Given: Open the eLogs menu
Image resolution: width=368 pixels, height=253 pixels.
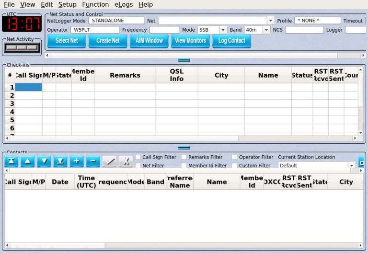Looking at the screenshot, I should (x=124, y=4).
